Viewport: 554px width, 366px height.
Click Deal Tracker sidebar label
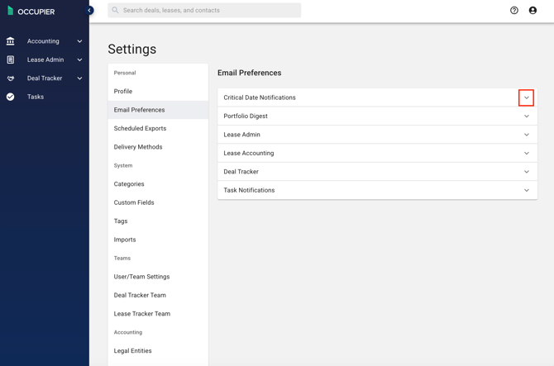tap(45, 78)
